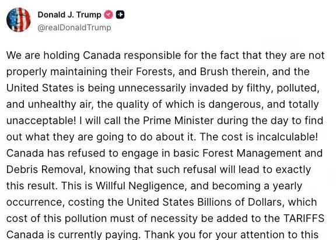This screenshot has width=336, height=240.
Task: Click the black plus badge icon
Action: pyautogui.click(x=120, y=15)
